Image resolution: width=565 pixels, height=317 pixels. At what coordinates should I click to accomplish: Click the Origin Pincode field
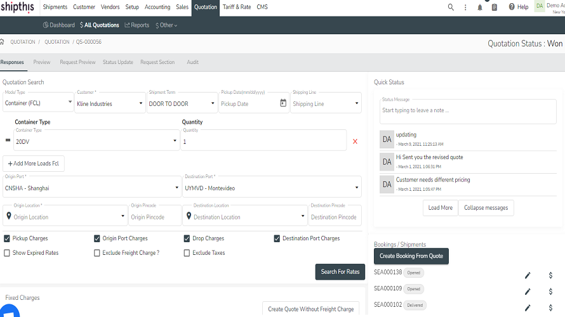tap(155, 216)
